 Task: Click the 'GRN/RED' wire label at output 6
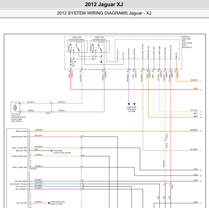tap(194, 130)
